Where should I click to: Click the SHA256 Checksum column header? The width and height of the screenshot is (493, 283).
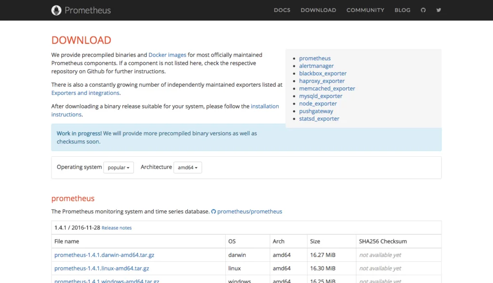click(383, 242)
